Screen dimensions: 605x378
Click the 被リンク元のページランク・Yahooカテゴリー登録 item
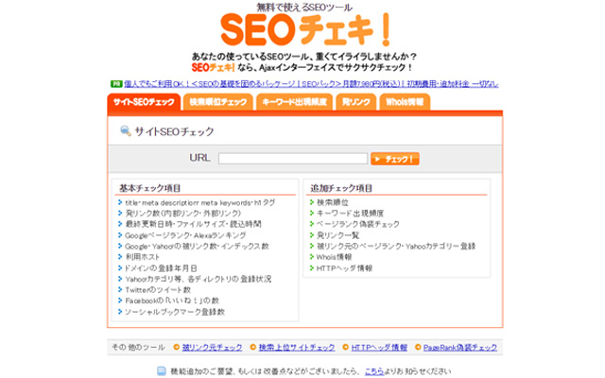[396, 246]
